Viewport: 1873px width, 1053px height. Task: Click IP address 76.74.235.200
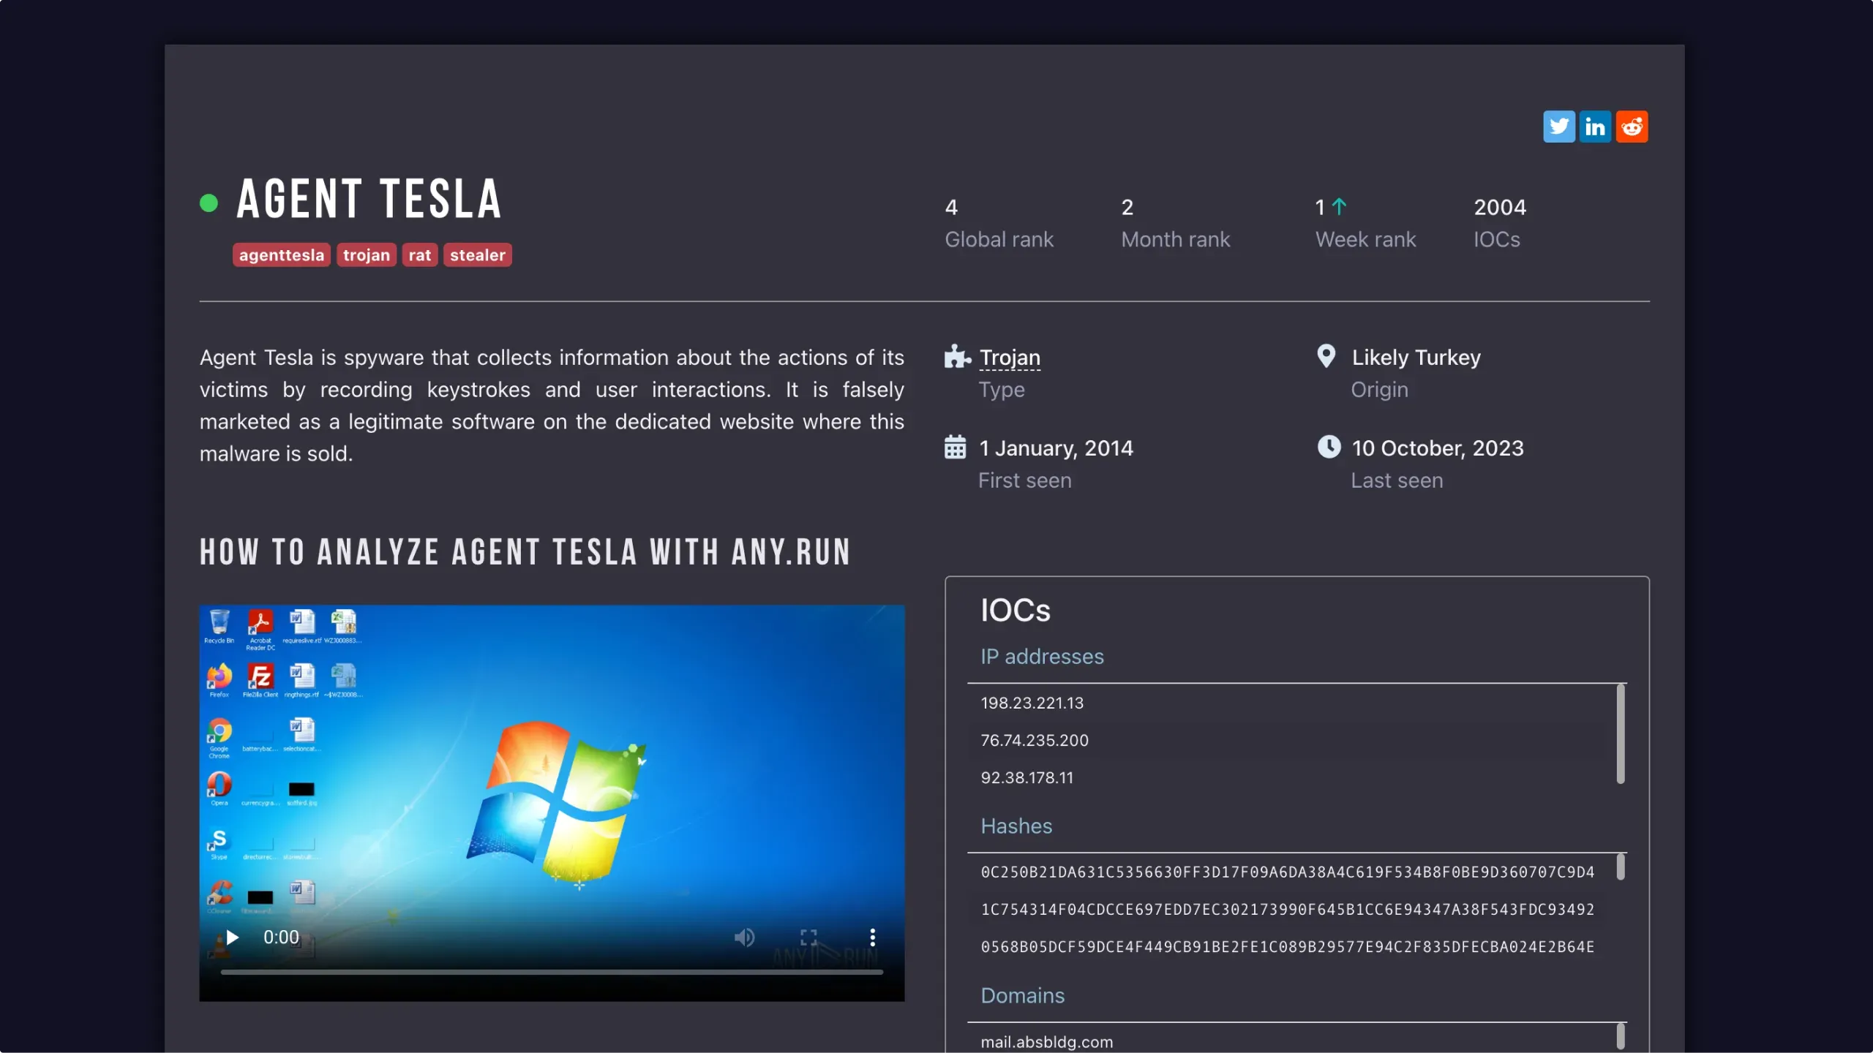[x=1035, y=740]
